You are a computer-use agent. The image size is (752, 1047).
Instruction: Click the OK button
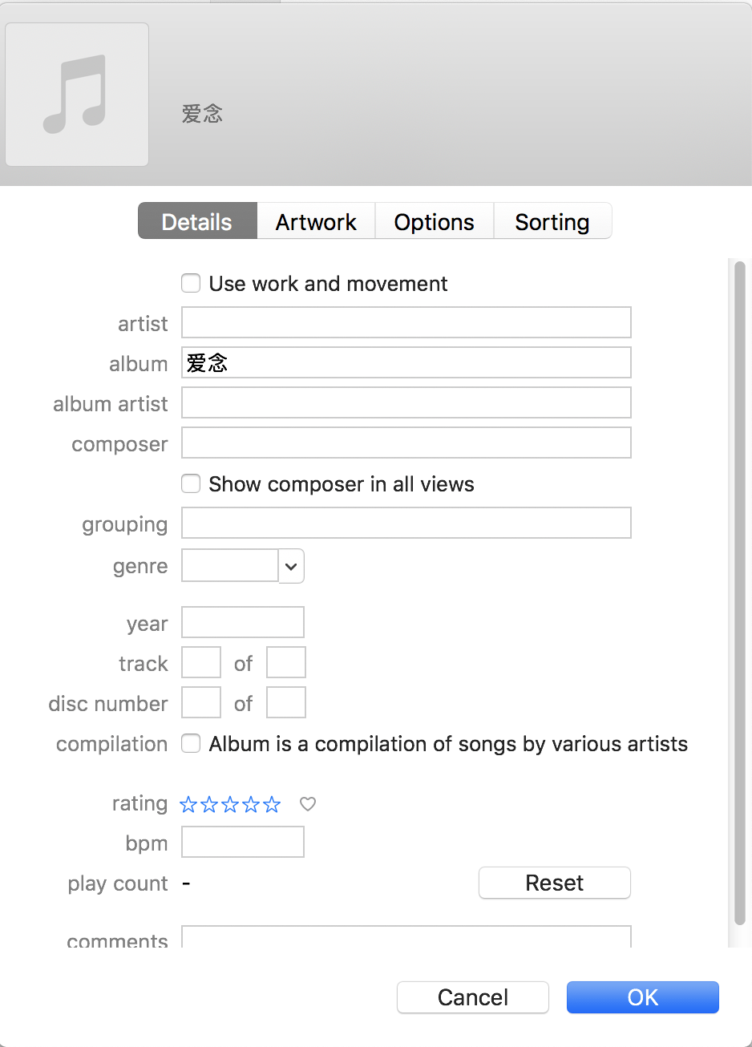click(642, 997)
